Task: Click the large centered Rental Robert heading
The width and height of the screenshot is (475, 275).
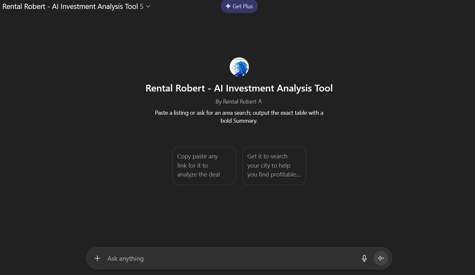Action: pyautogui.click(x=239, y=88)
